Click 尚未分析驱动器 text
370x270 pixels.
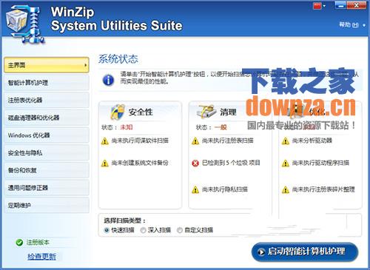pyautogui.click(x=312, y=141)
